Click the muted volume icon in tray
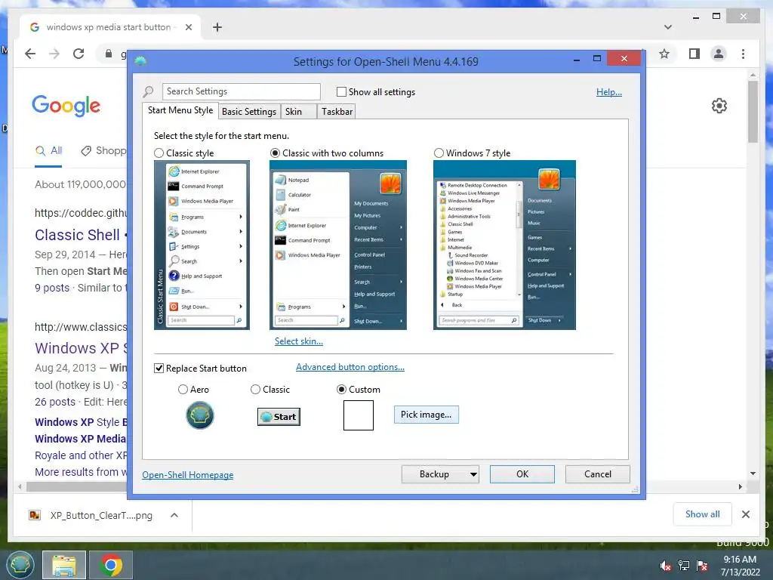This screenshot has width=773, height=580. pyautogui.click(x=666, y=565)
